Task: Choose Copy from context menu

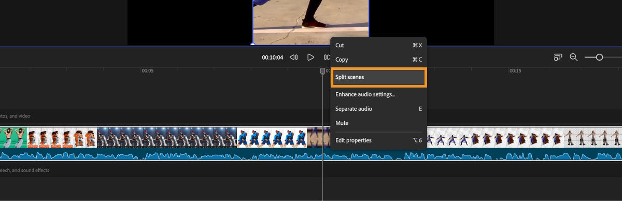Action: click(x=378, y=60)
